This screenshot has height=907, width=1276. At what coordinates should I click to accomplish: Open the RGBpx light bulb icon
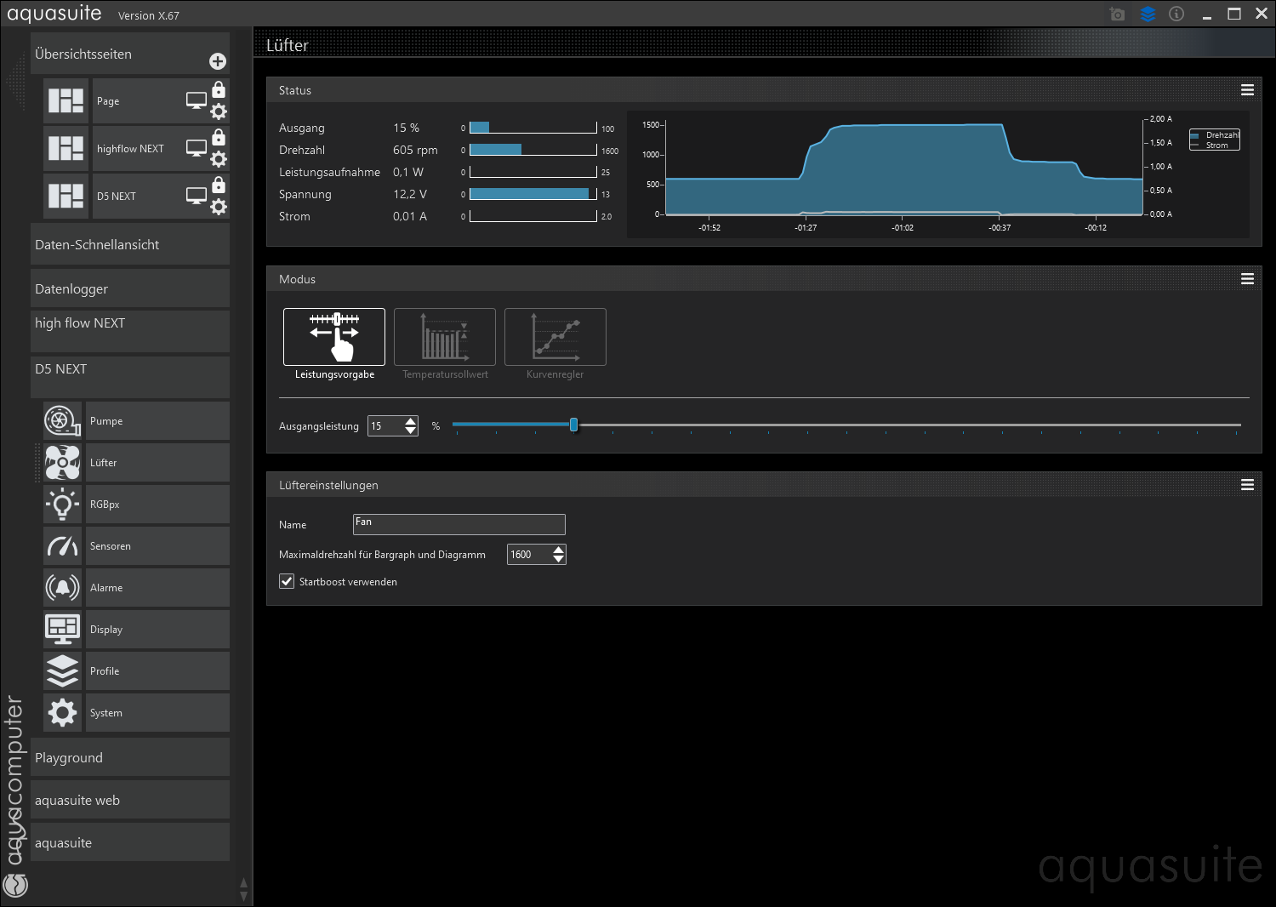click(63, 505)
